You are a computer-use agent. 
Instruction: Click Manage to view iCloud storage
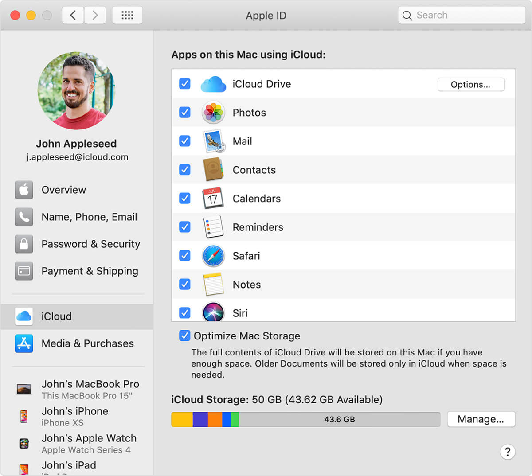481,419
